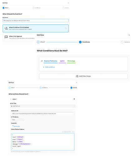Click the Add Filter Group button
The height and width of the screenshot is (157, 132).
coord(83,76)
